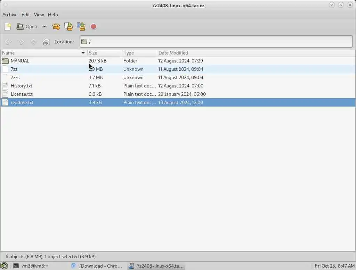356x270 pixels.
Task: Click the 7zz blank file icon
Action: (x=5, y=69)
